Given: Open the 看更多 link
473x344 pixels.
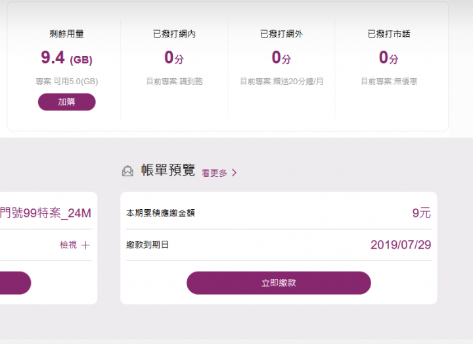Looking at the screenshot, I should 214,173.
